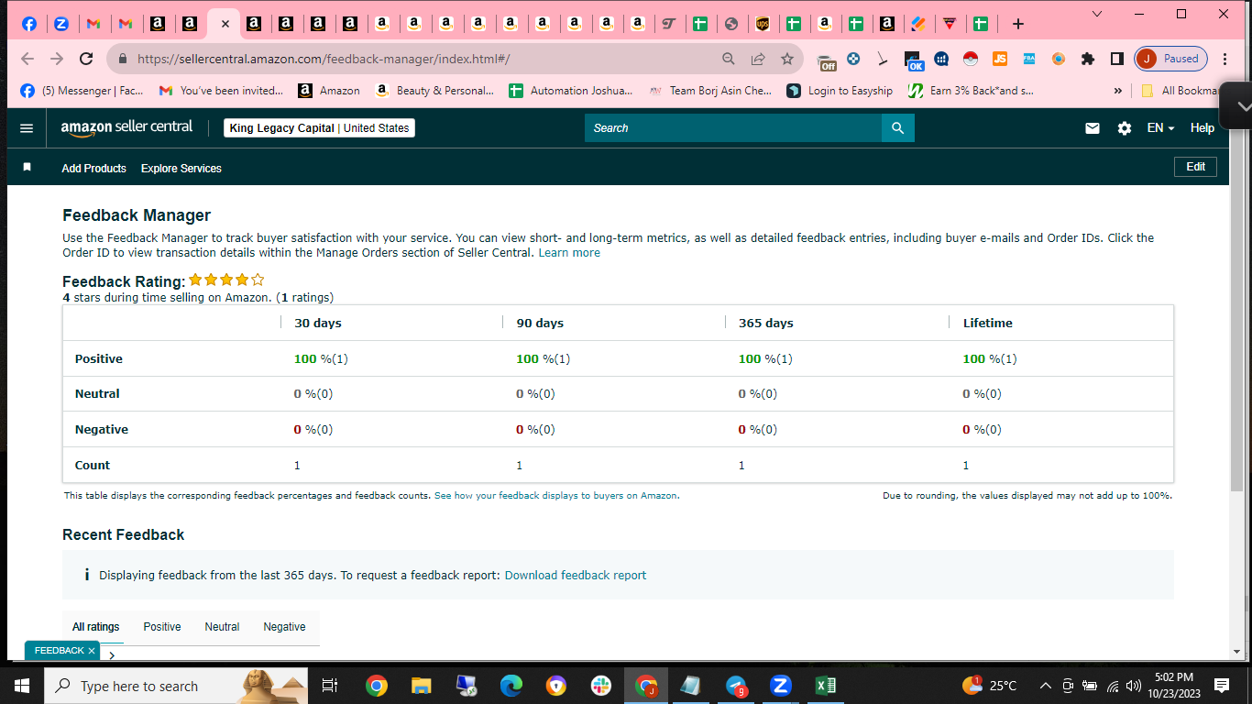This screenshot has width=1252, height=704.
Task: Expand the panel next to FEEDBACK tag
Action: 112,655
